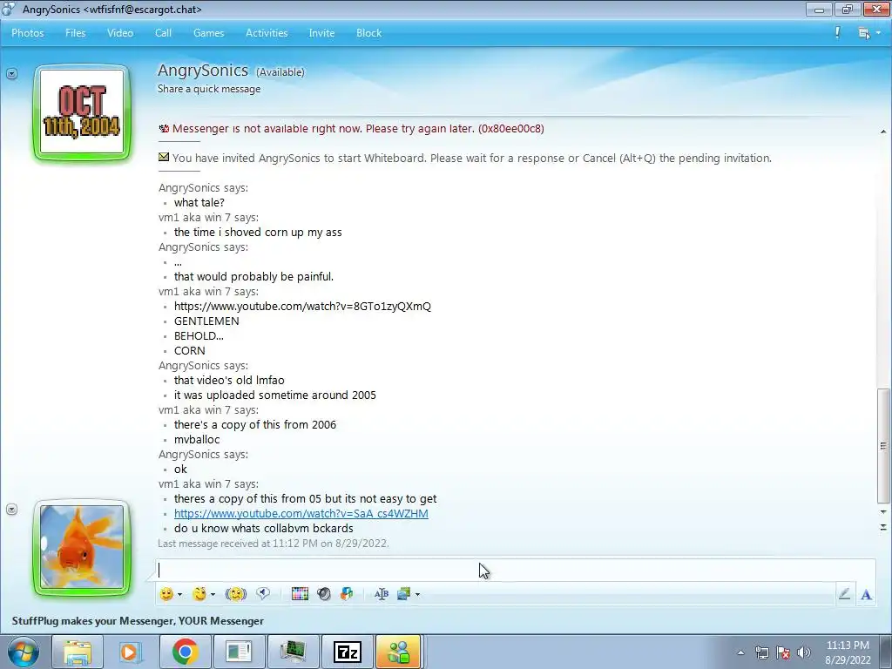
Task: Open the show menu options icon at top right
Action: [868, 33]
